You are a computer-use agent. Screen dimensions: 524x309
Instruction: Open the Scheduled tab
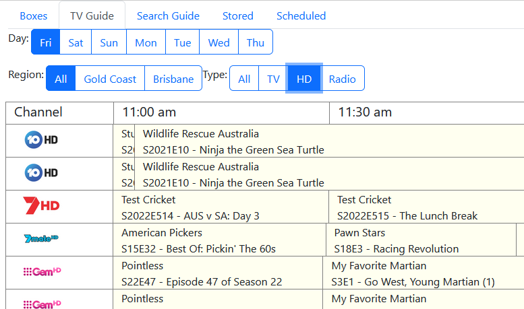point(301,15)
